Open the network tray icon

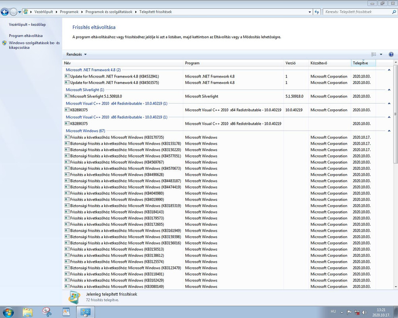pyautogui.click(x=357, y=312)
